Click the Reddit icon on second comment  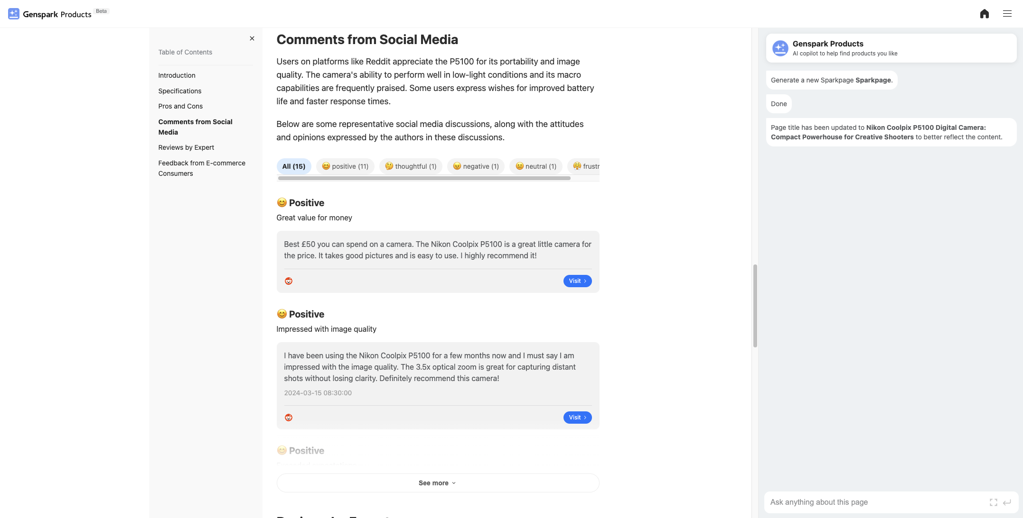click(x=288, y=418)
